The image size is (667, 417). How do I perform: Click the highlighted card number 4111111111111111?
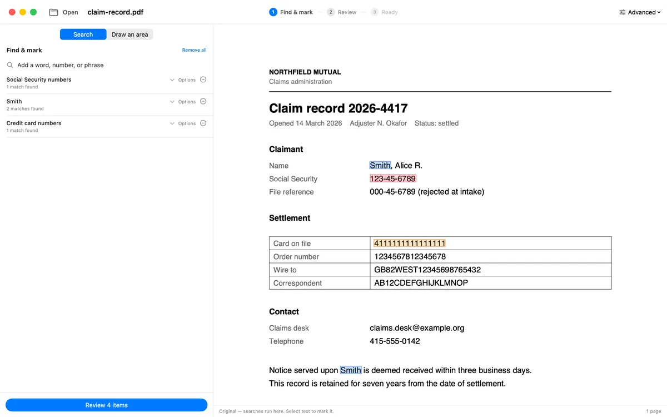click(x=410, y=244)
